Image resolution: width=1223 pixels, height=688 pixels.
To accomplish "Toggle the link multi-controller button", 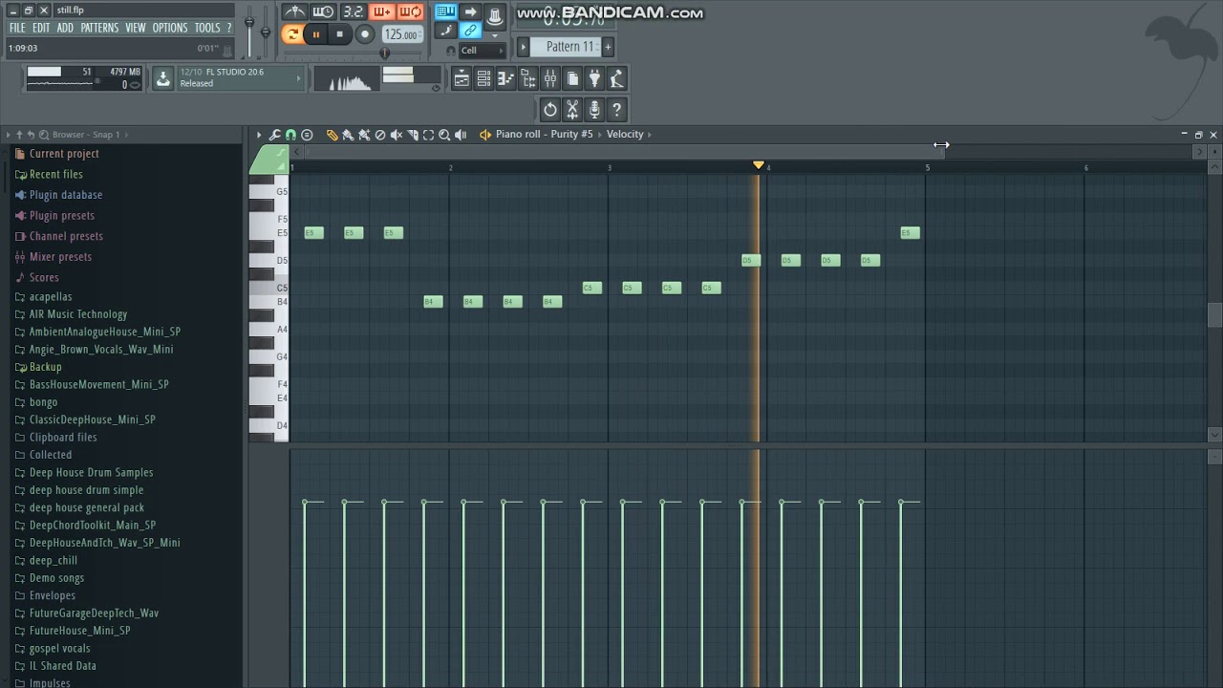I will click(x=470, y=31).
